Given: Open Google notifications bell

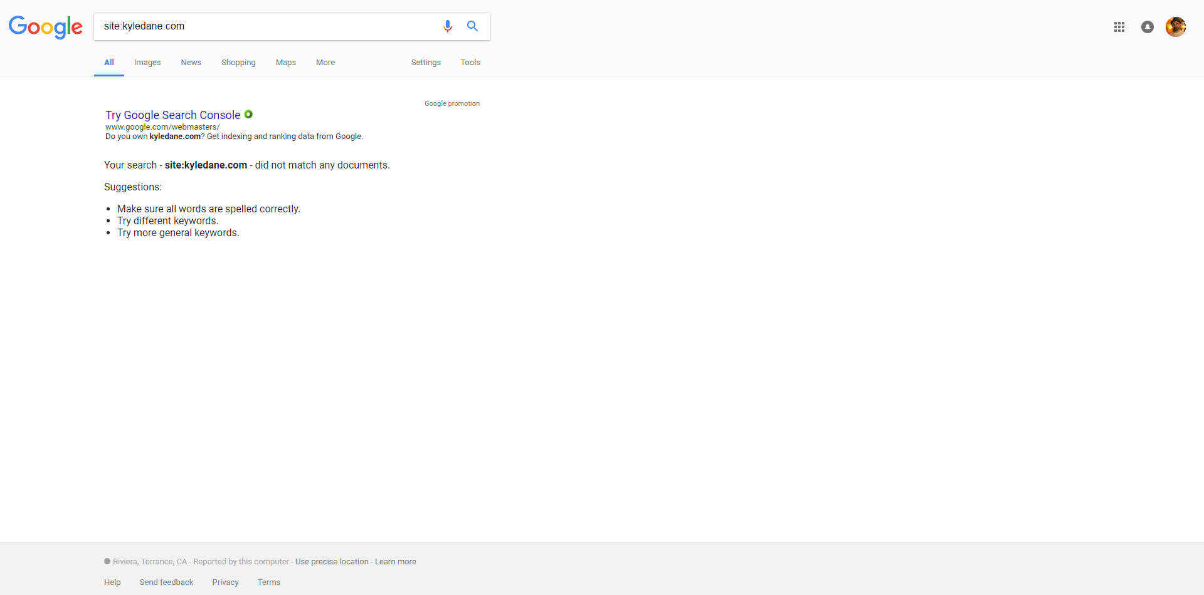Looking at the screenshot, I should tap(1148, 27).
